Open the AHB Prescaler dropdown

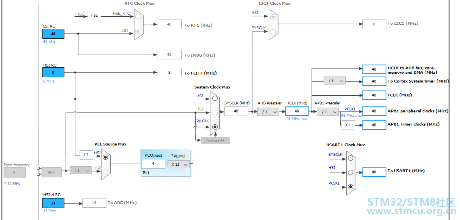tap(268, 112)
